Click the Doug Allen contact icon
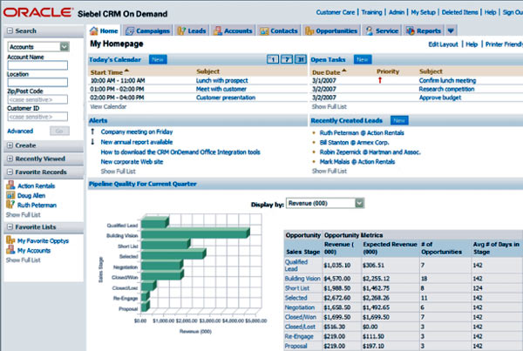The height and width of the screenshot is (351, 523). [x=10, y=195]
